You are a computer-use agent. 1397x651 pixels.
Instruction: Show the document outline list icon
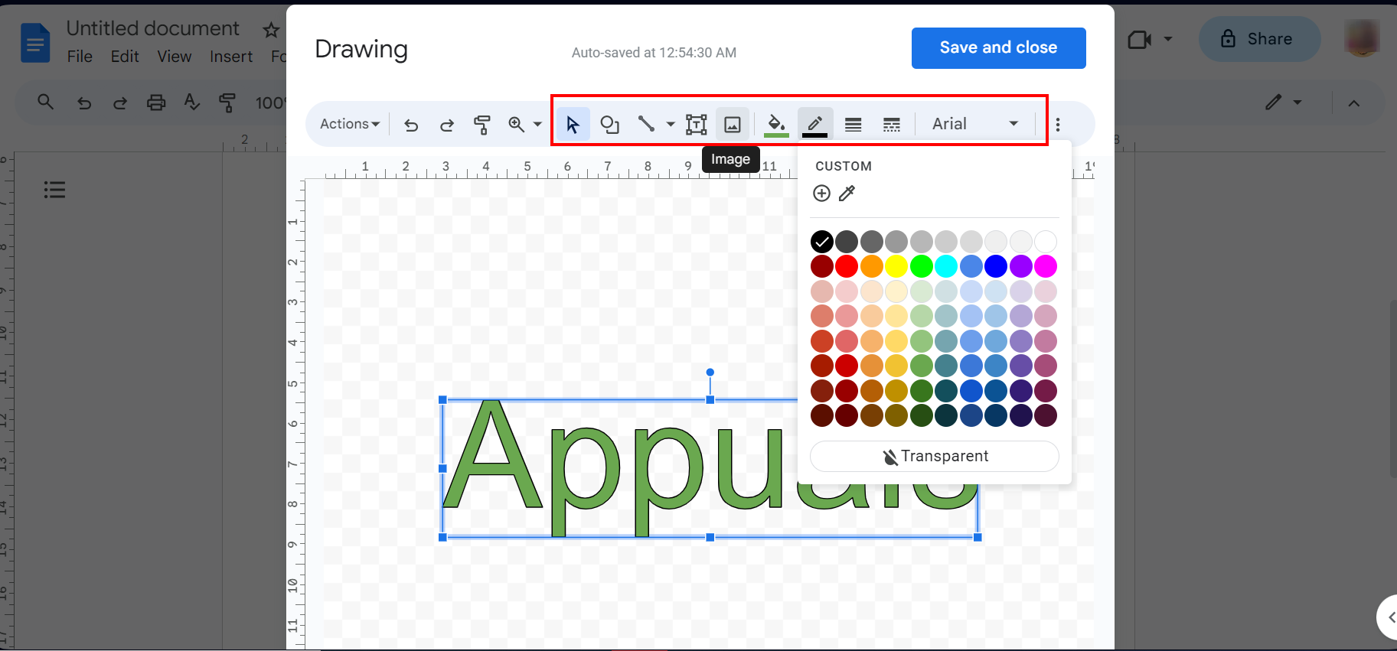(54, 190)
